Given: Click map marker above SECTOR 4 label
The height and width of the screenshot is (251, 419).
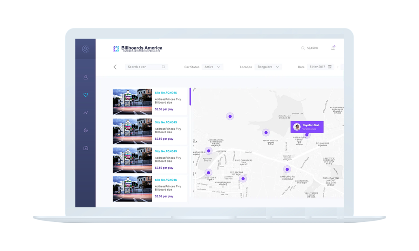Looking at the screenshot, I should click(x=208, y=173).
